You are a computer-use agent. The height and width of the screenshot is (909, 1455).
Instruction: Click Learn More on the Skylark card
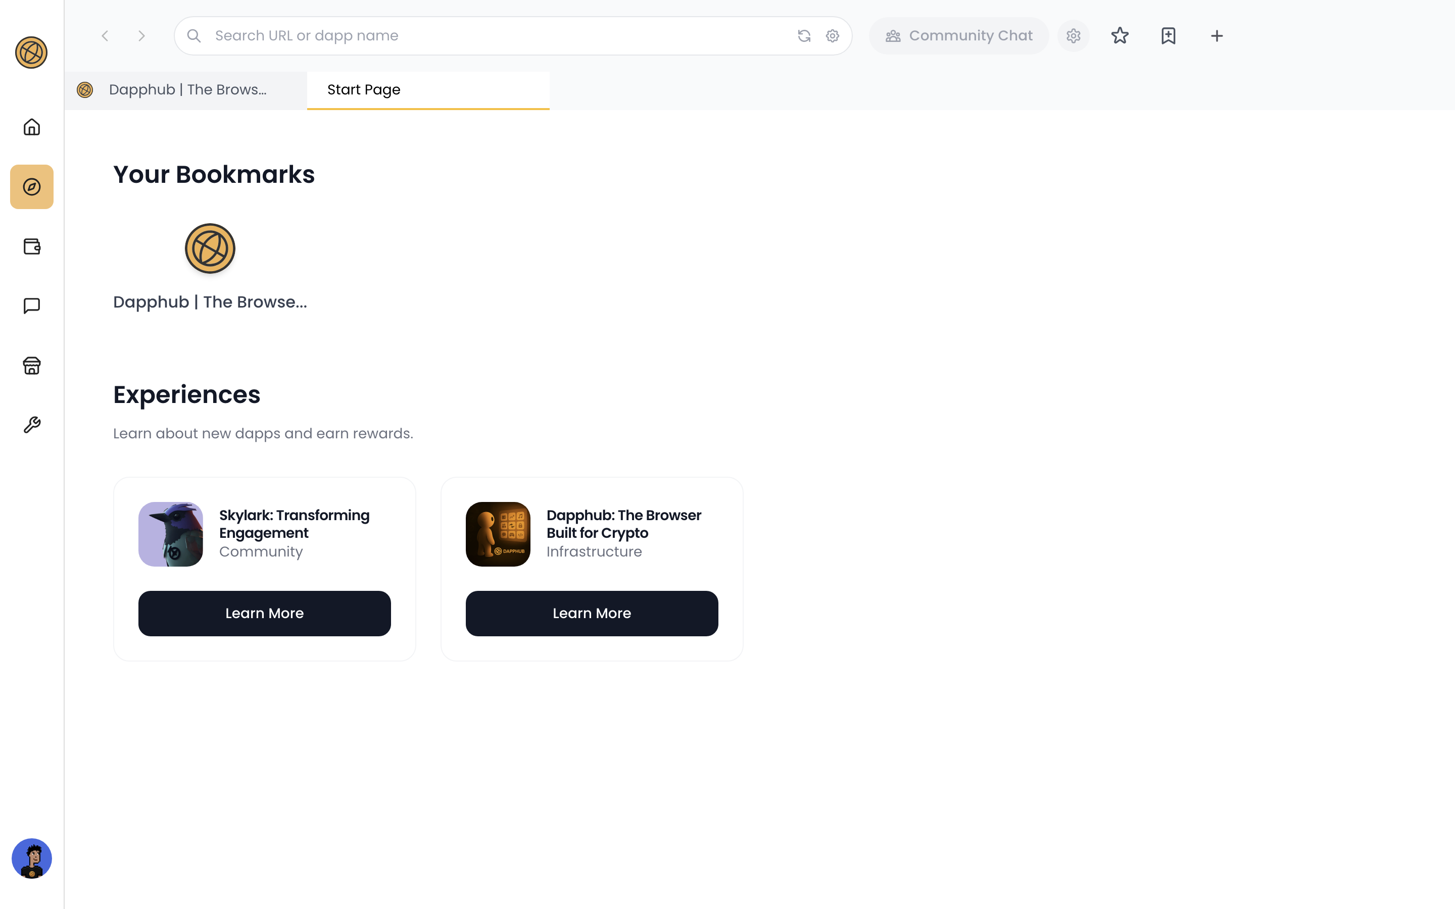point(265,613)
